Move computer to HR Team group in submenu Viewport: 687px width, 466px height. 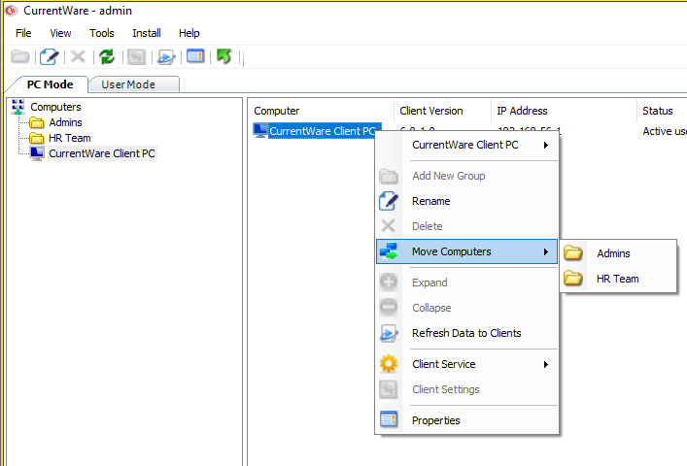pos(618,279)
